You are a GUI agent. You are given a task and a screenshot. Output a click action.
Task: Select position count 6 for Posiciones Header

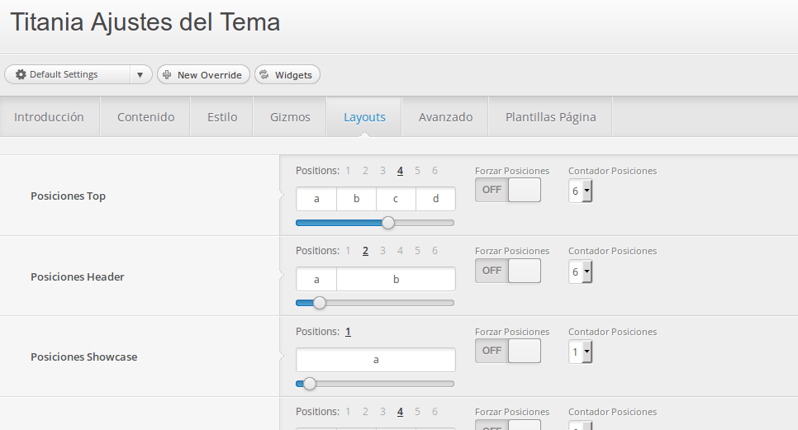pos(435,251)
